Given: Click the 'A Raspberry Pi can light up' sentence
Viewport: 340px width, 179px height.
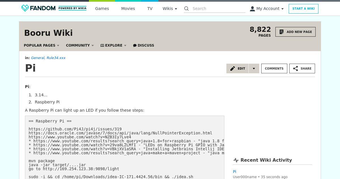Looking at the screenshot, I should coord(84,110).
